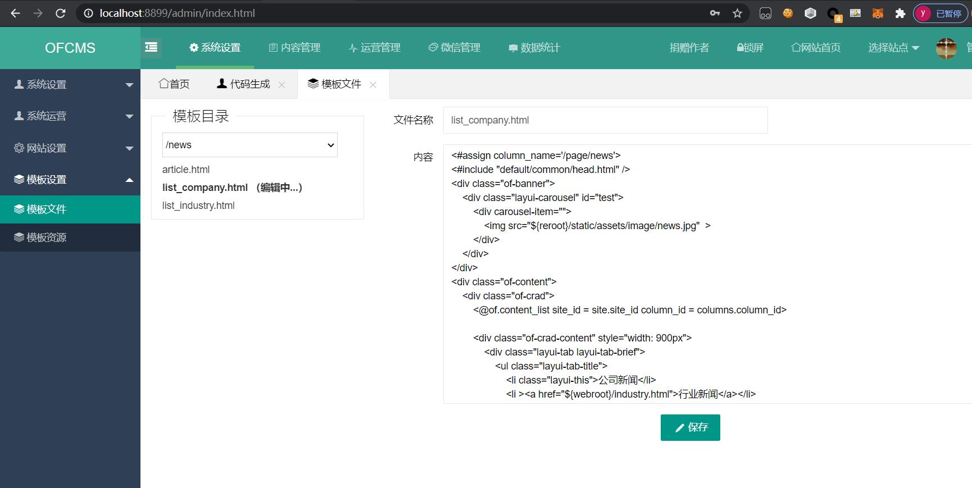Expand the sidebar 系统设置 group
972x488 pixels.
tap(70, 84)
